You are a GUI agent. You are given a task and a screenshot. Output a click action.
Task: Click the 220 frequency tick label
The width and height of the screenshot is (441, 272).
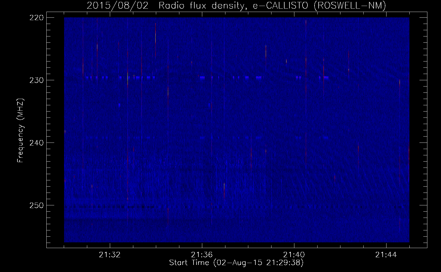(x=36, y=18)
